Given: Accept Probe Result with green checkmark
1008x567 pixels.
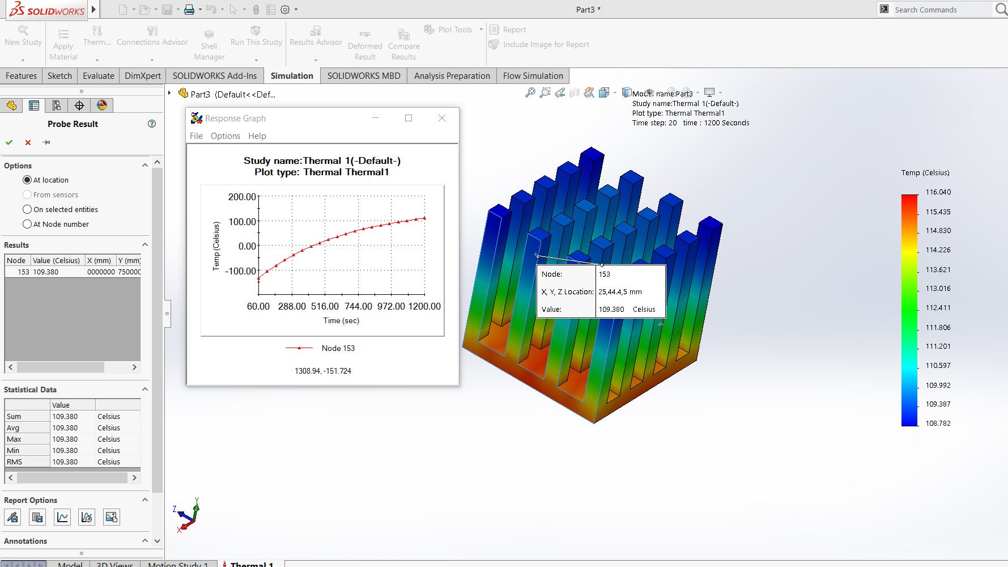Looking at the screenshot, I should point(9,142).
